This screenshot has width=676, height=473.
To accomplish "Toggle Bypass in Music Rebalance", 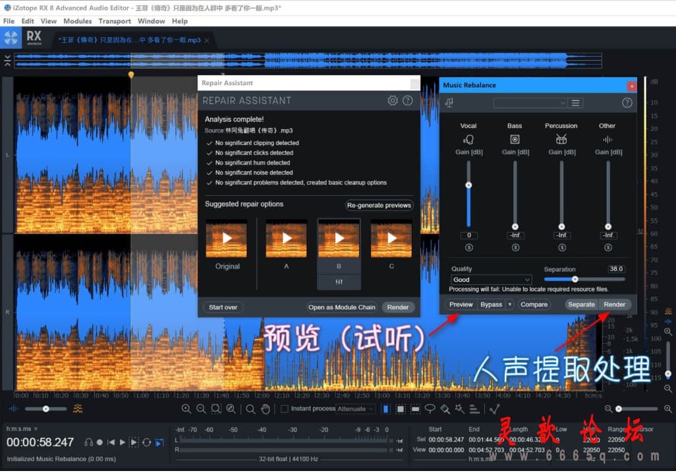I will 491,304.
